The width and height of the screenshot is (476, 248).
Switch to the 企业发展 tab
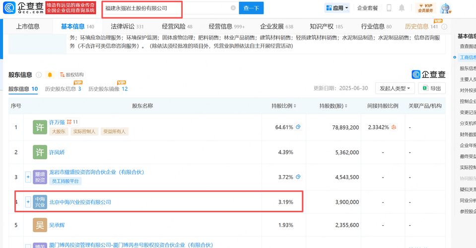click(x=276, y=26)
